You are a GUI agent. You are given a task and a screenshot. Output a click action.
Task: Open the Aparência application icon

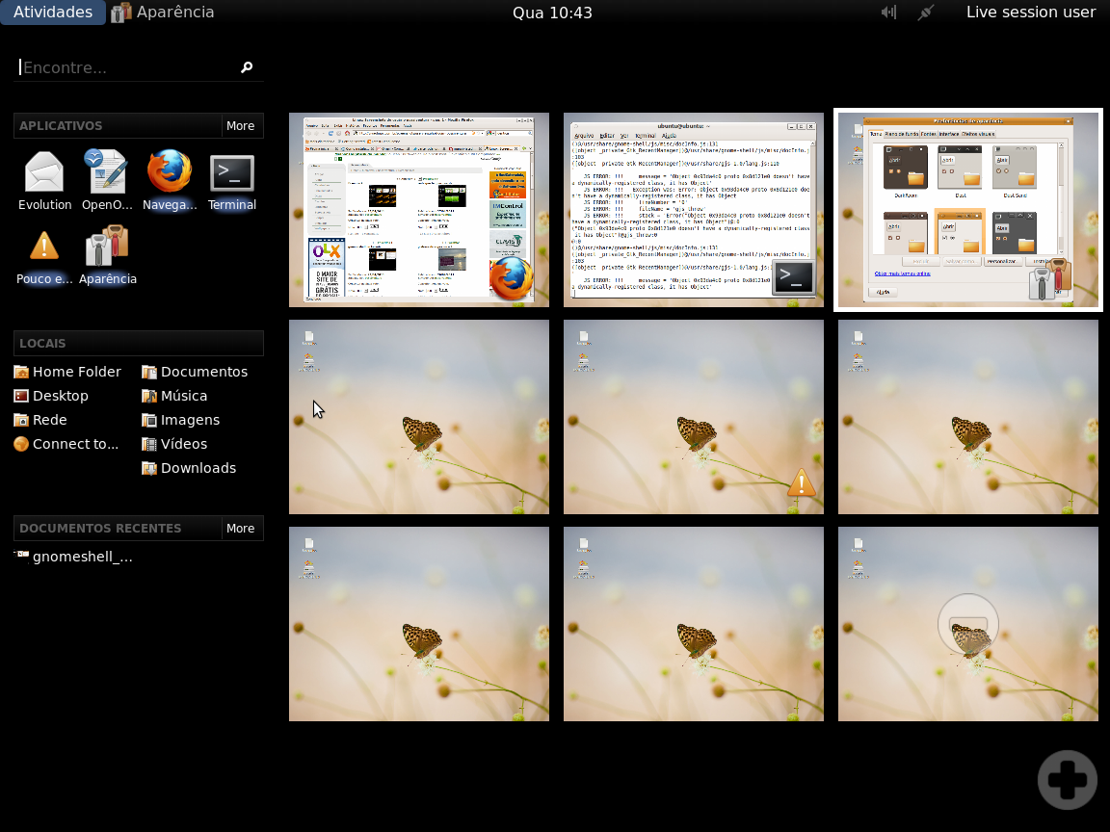(x=108, y=256)
